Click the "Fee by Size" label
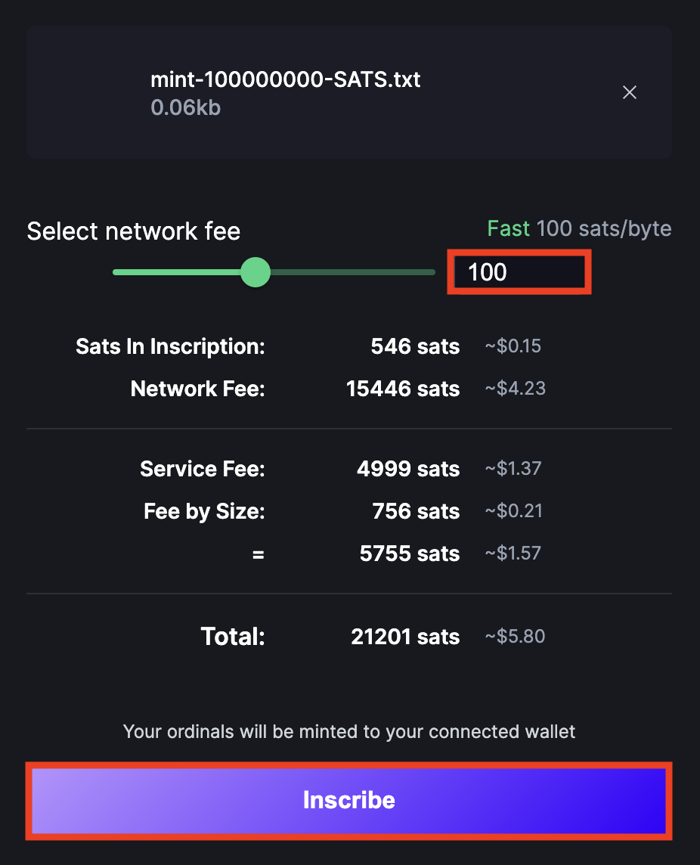Screen dimensions: 700x865 point(204,511)
